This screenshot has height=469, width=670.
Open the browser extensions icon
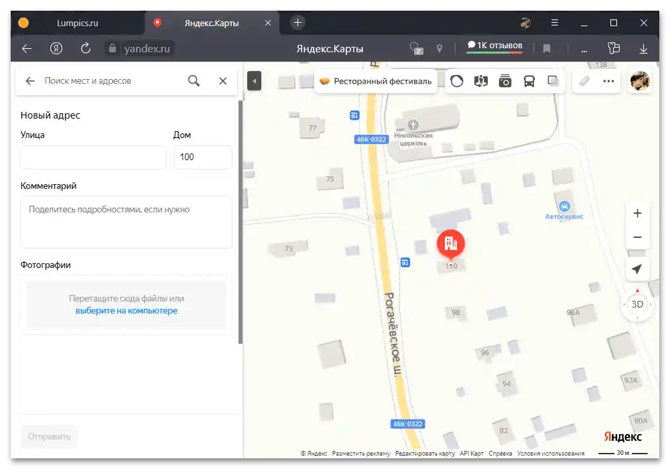(614, 48)
